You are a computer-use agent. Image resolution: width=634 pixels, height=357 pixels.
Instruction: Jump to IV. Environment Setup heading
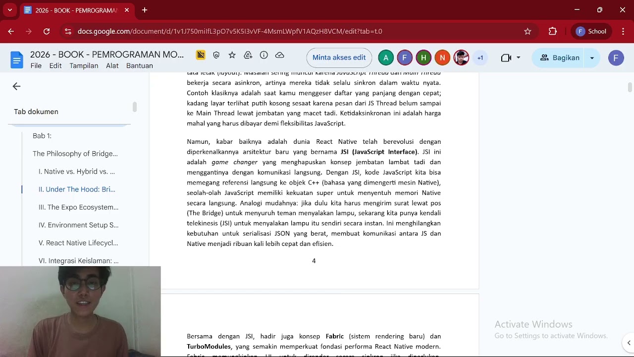78,225
